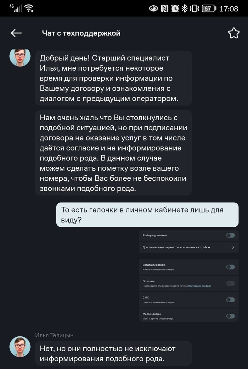Image resolution: width=248 pixels, height=369 pixels.
Task: Tap the back arrow in chat header
Action: 16,33
